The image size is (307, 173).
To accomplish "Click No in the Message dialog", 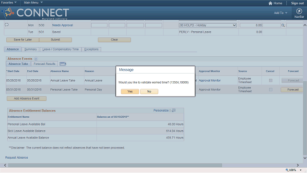I will pyautogui.click(x=149, y=91).
